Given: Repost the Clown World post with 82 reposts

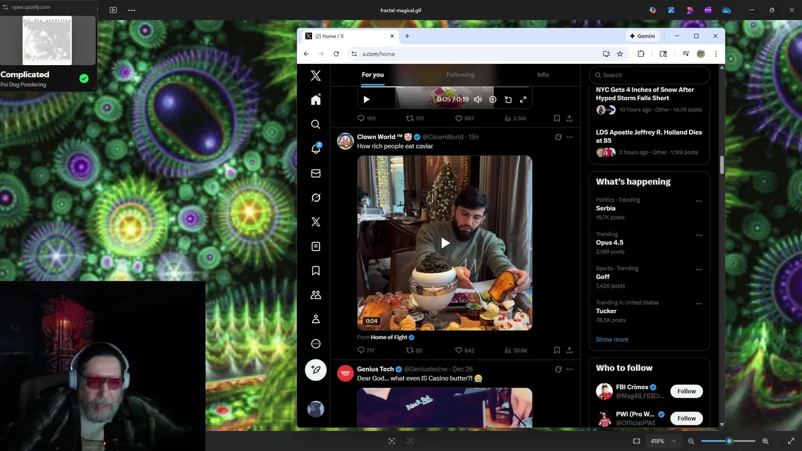Looking at the screenshot, I should coord(414,350).
